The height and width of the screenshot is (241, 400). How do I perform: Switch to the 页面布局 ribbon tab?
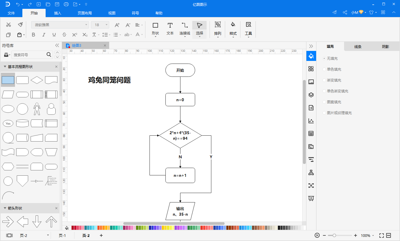point(85,13)
